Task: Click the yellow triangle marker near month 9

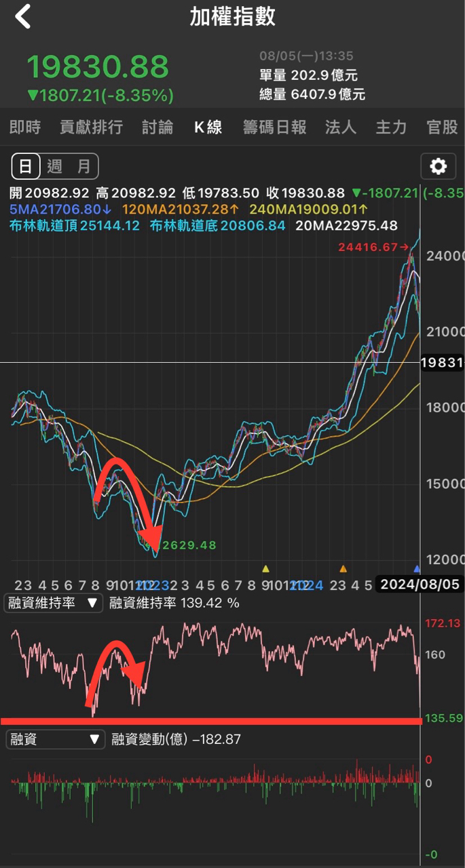Action: coord(266,568)
